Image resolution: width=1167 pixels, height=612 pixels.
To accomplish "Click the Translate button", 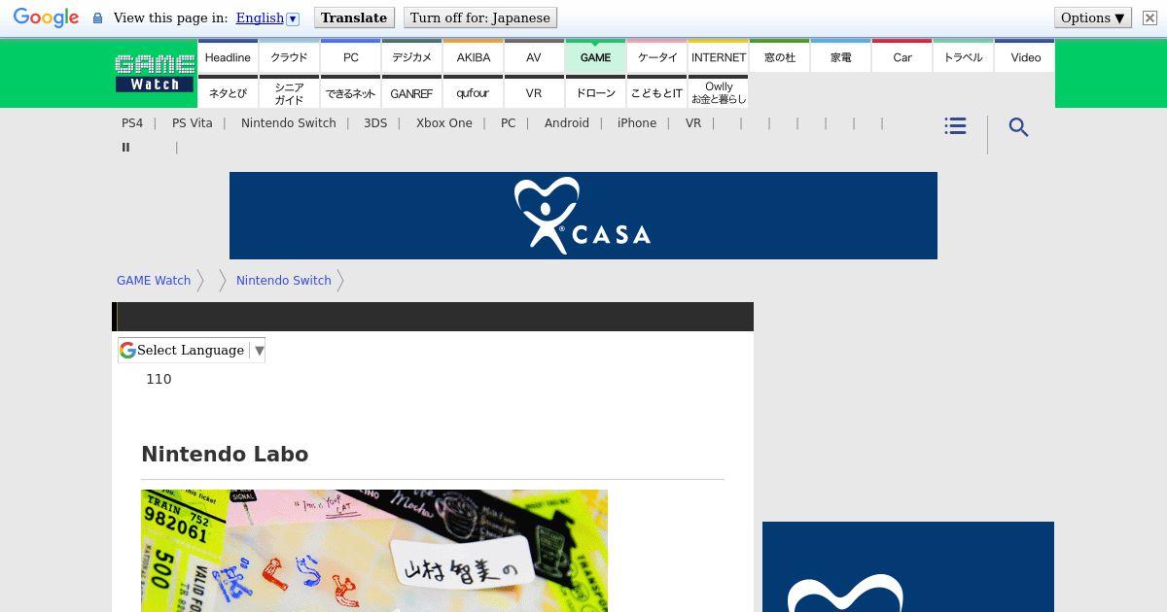I will pyautogui.click(x=354, y=17).
